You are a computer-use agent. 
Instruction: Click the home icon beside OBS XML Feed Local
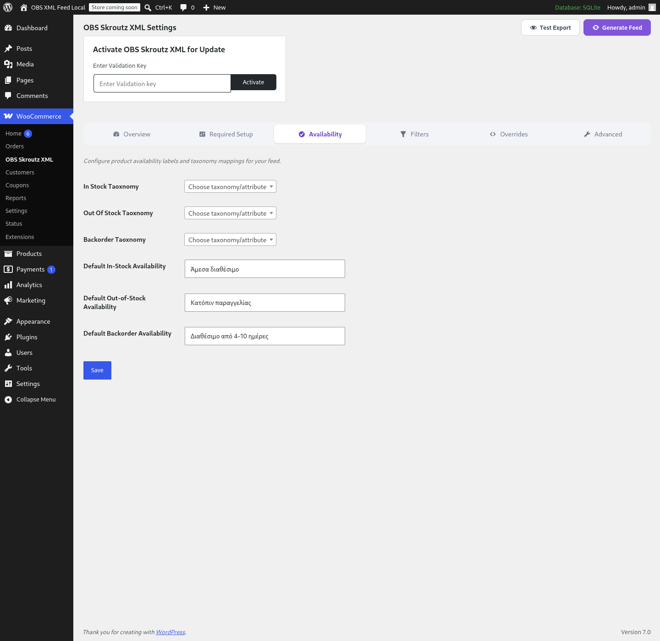(x=24, y=7)
